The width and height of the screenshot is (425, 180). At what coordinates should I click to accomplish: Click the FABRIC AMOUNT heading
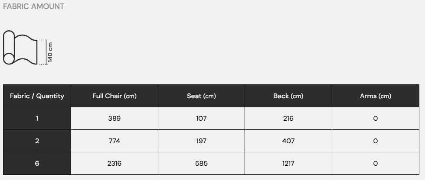pyautogui.click(x=33, y=6)
